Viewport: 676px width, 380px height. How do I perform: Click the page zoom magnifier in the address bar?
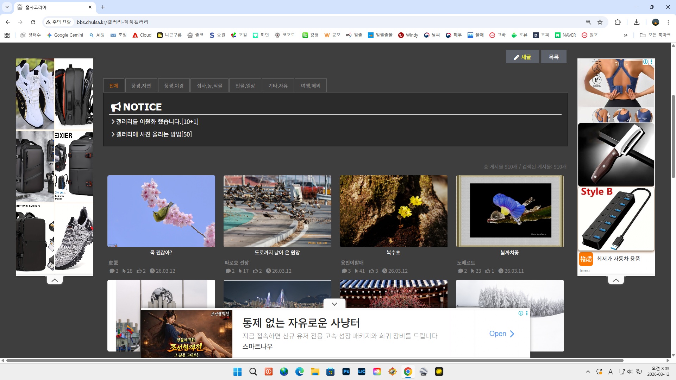[588, 22]
